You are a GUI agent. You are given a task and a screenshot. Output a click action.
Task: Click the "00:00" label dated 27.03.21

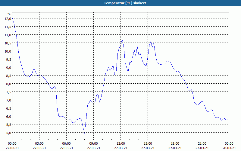pos(12,144)
